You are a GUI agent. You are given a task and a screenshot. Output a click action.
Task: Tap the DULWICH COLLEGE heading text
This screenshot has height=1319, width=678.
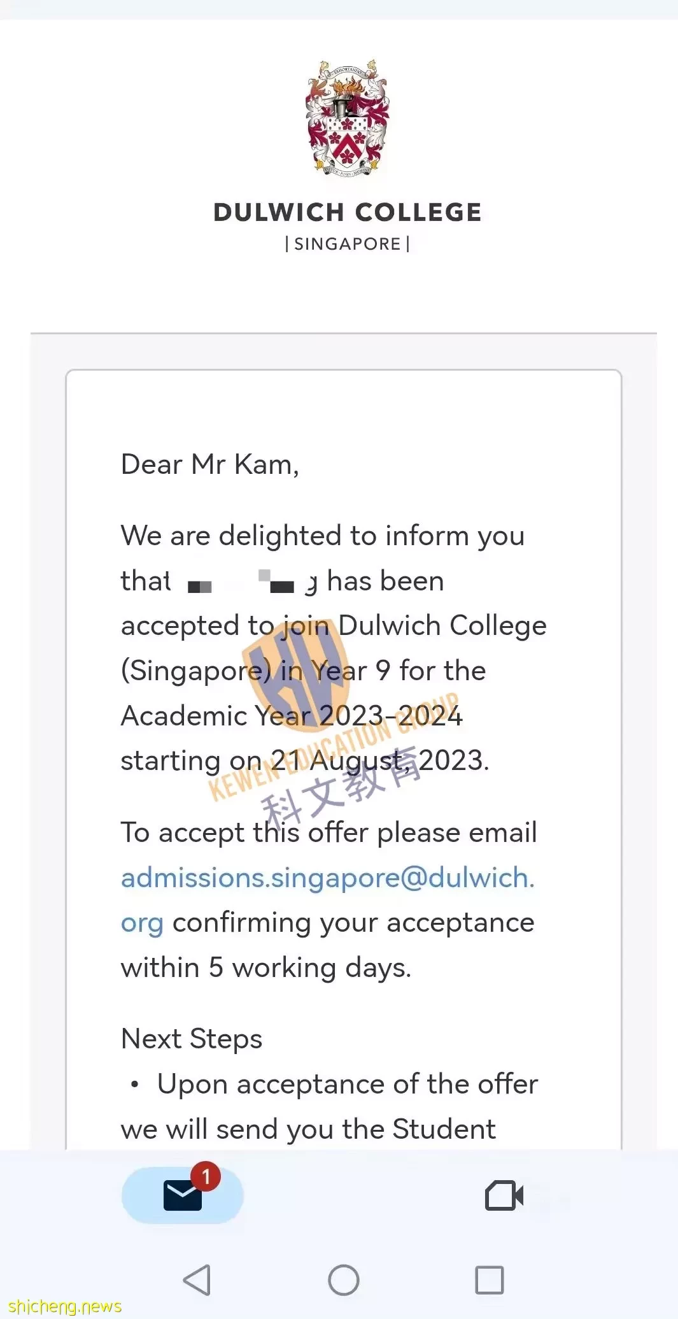[348, 212]
